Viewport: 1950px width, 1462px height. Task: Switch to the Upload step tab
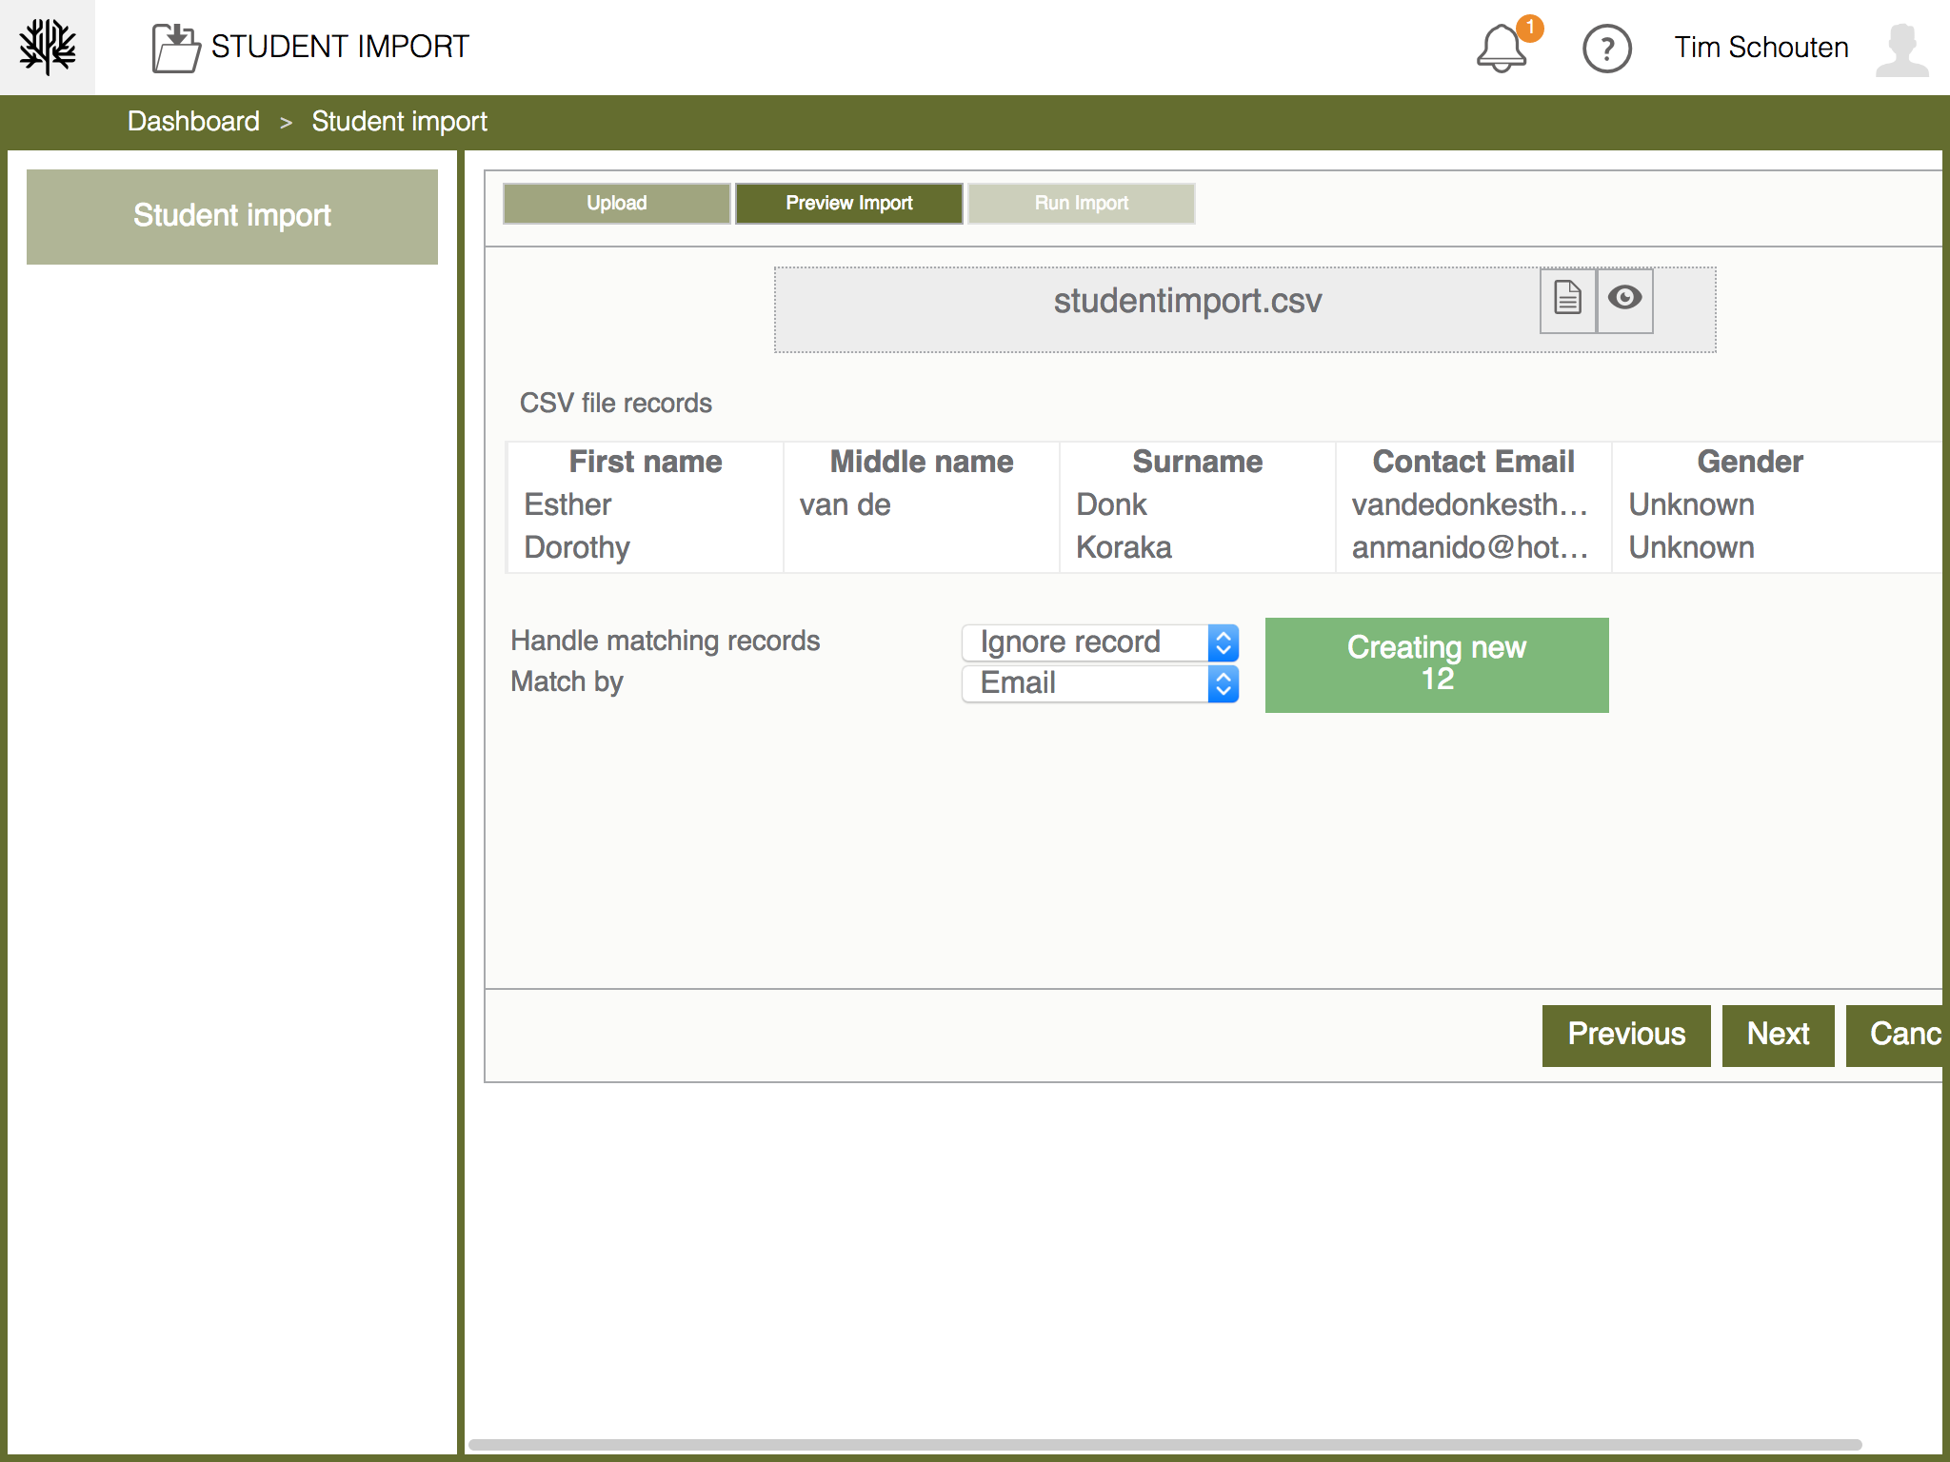pyautogui.click(x=616, y=203)
